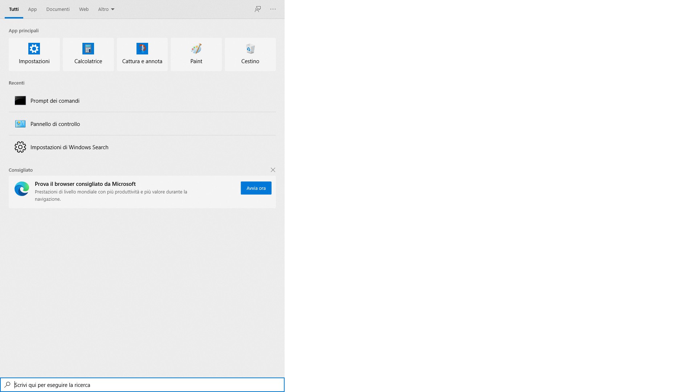Open the Cattura e annota app tile
This screenshot has height=392, width=697.
[142, 54]
